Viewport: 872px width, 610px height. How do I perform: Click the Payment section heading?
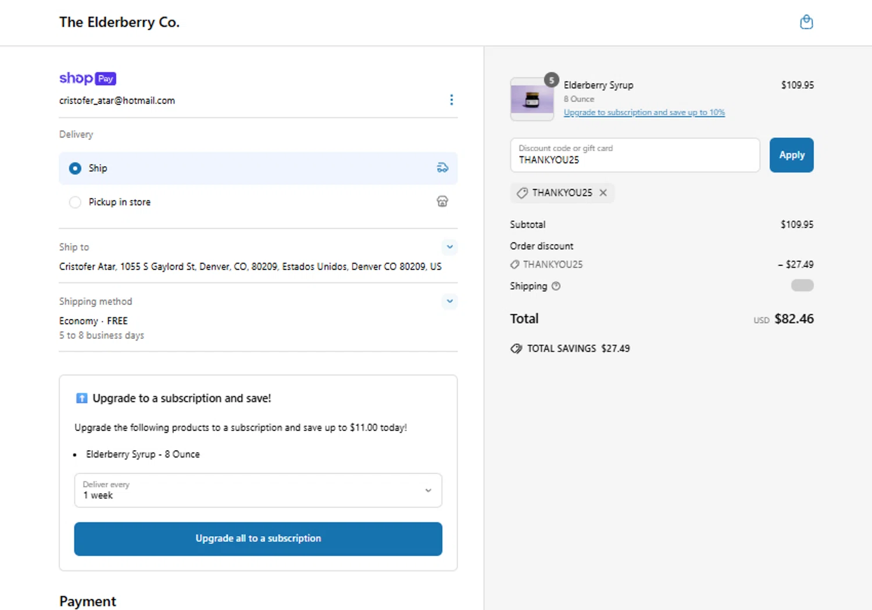coord(88,601)
